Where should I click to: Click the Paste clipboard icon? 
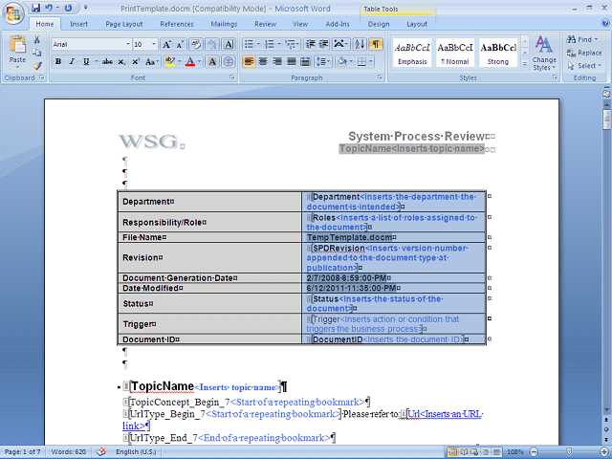coord(17,44)
